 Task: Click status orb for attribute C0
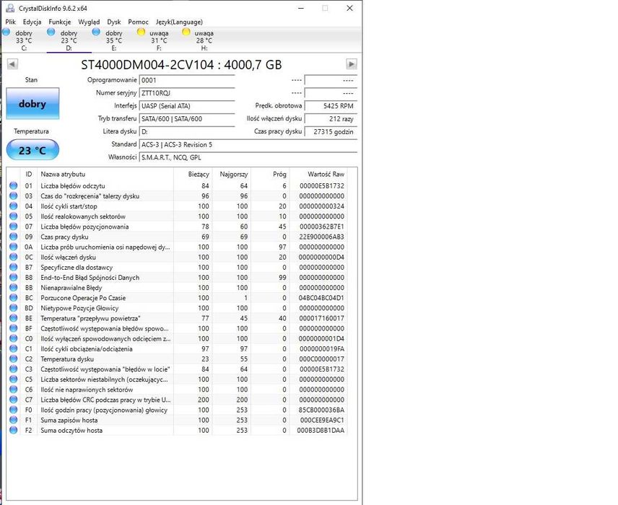[x=14, y=338]
